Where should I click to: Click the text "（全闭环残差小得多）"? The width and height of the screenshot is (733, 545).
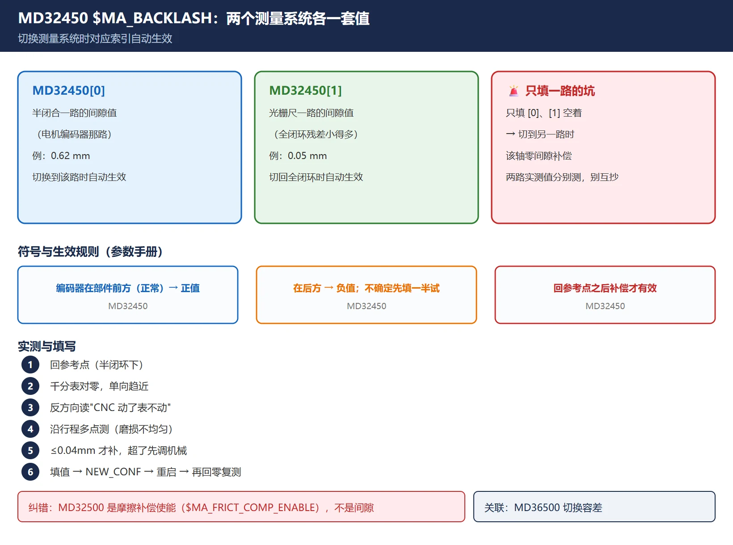[316, 134]
